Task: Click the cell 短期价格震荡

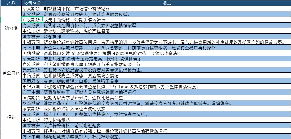Action: [x=167, y=120]
